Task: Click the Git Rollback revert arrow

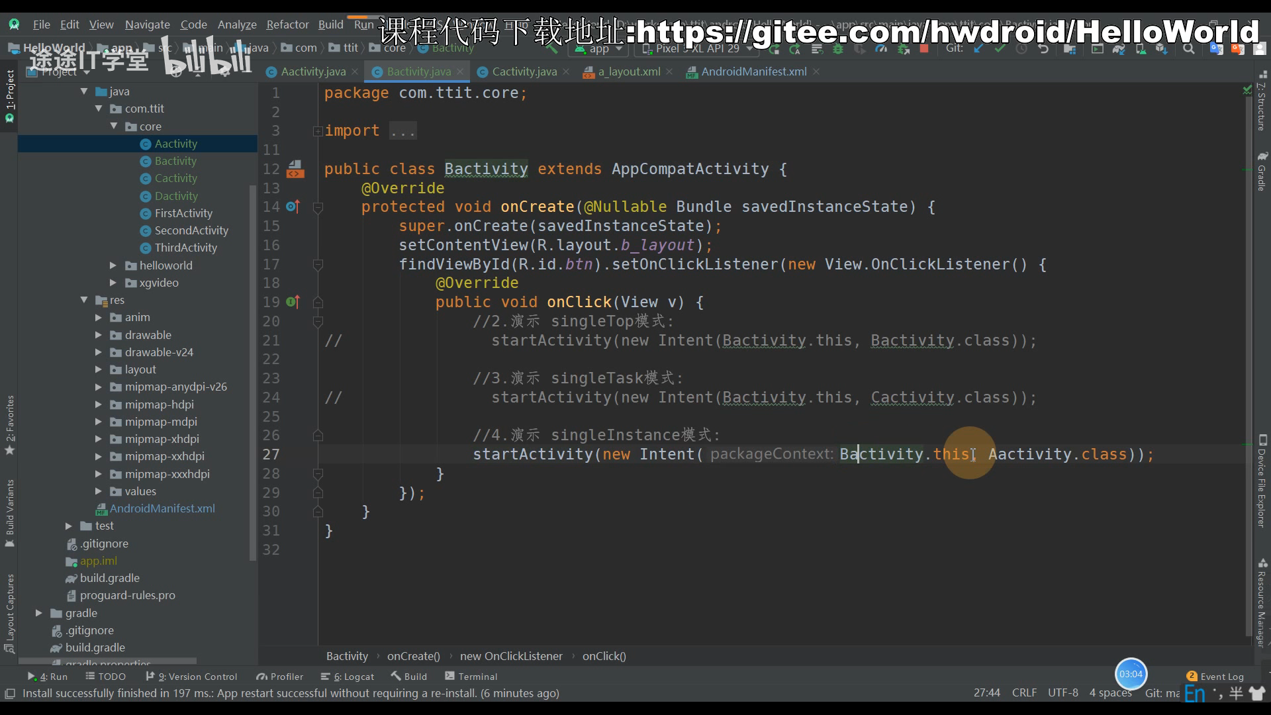Action: (1043, 49)
